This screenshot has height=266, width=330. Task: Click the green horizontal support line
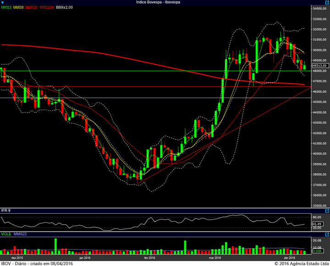click(x=155, y=71)
